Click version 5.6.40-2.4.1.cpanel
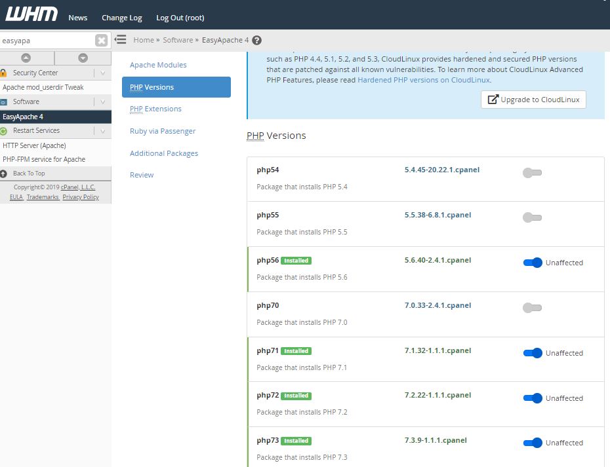Screen dimensions: 610x467 coord(437,260)
